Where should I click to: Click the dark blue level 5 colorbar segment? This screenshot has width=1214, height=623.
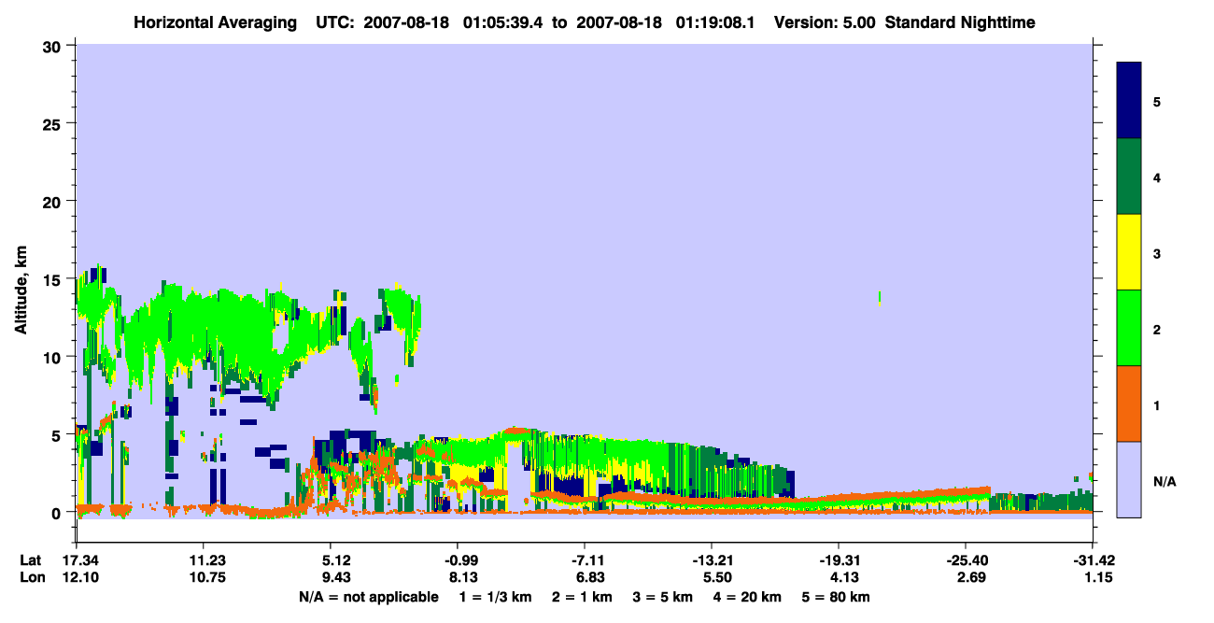1129,101
